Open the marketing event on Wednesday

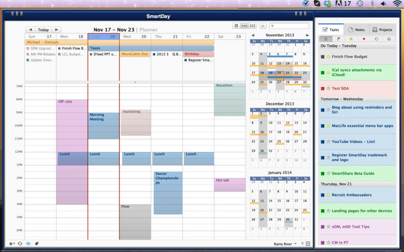pos(136,122)
